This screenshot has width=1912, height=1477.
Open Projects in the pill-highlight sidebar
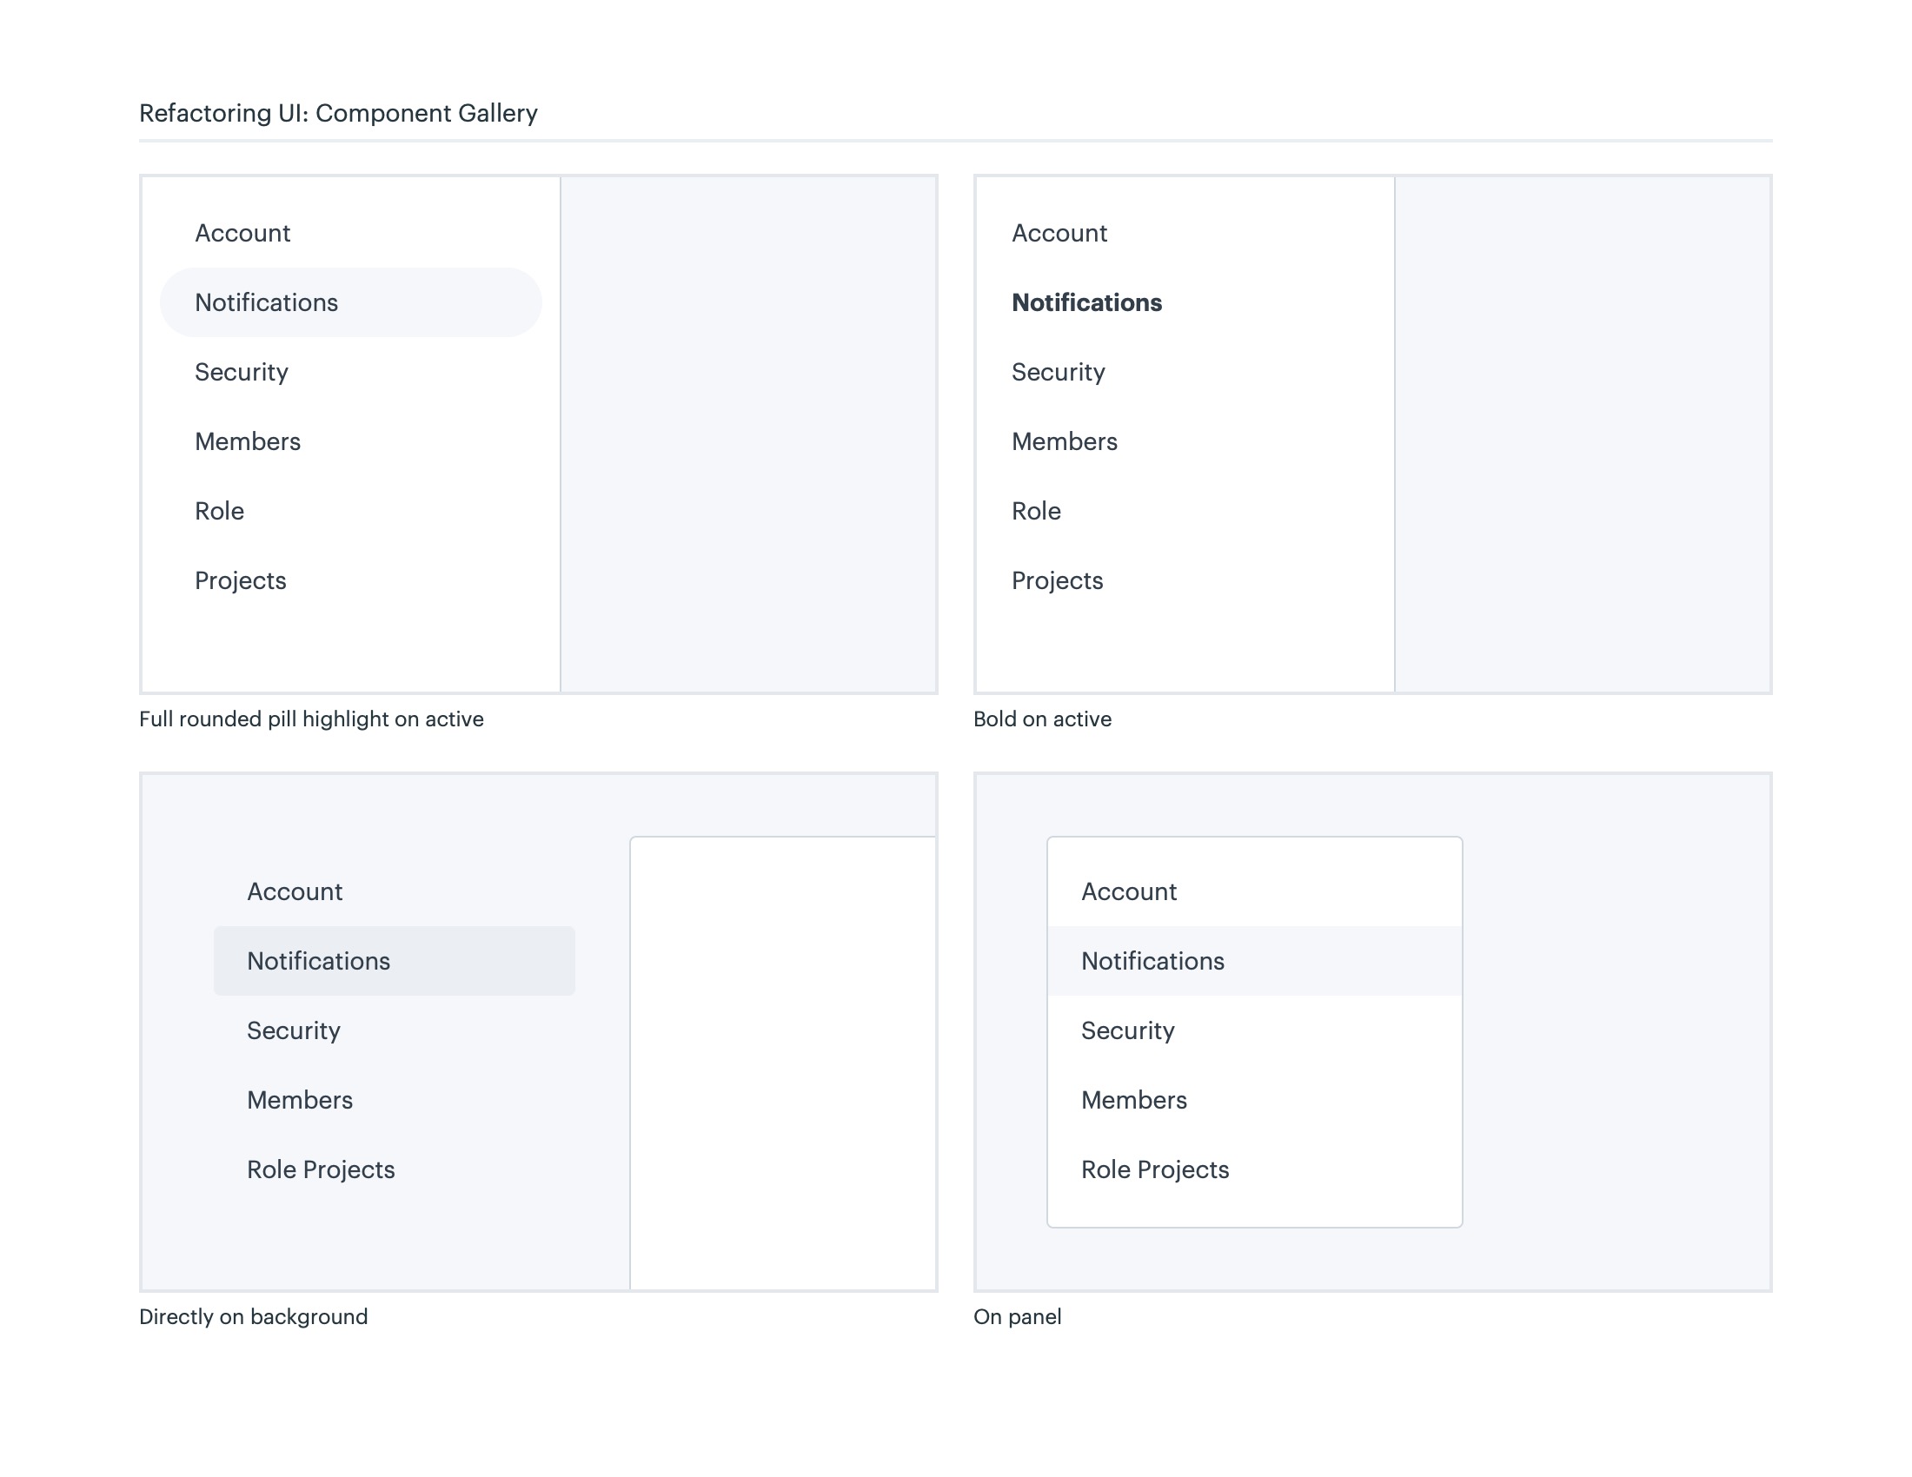(241, 580)
